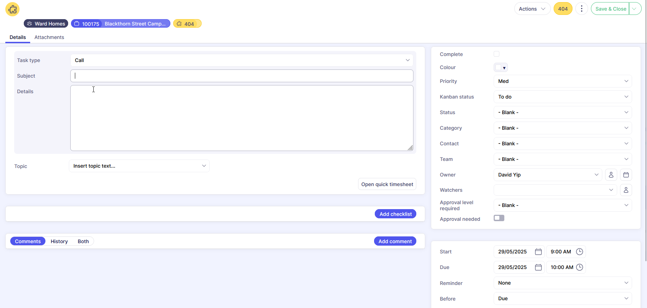647x308 pixels.
Task: Open the Kanban status dropdown
Action: click(x=562, y=97)
